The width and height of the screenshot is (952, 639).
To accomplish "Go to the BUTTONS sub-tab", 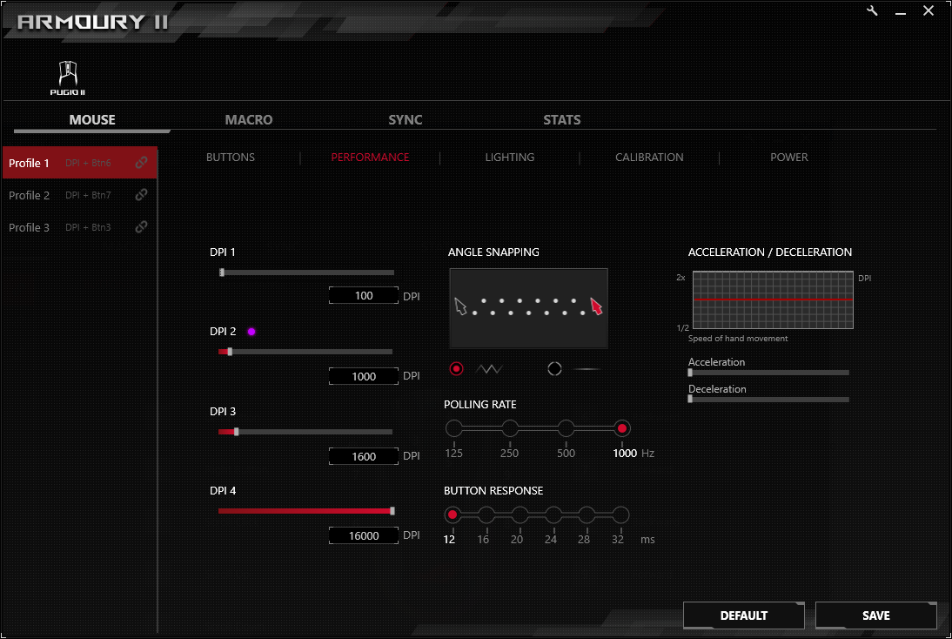I will pos(231,158).
